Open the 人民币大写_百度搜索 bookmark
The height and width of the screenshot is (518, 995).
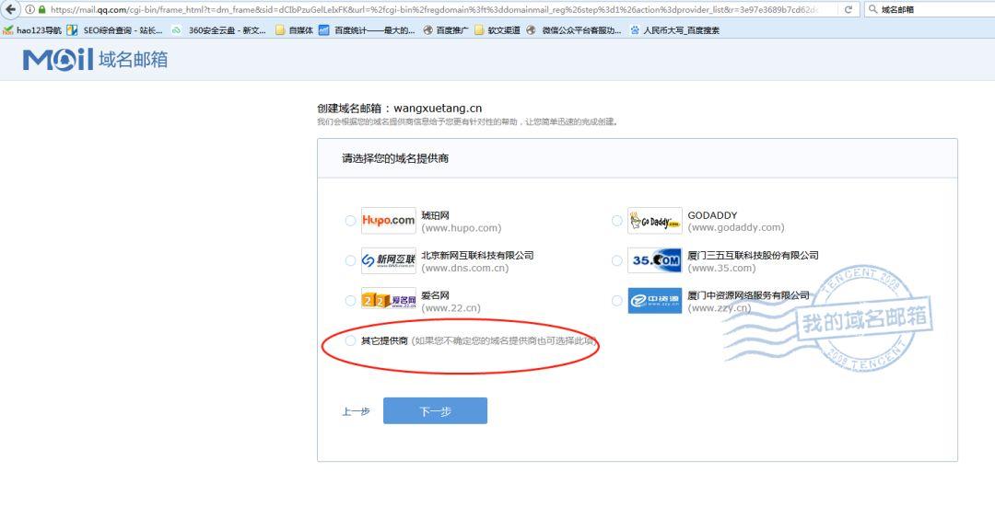pyautogui.click(x=675, y=29)
